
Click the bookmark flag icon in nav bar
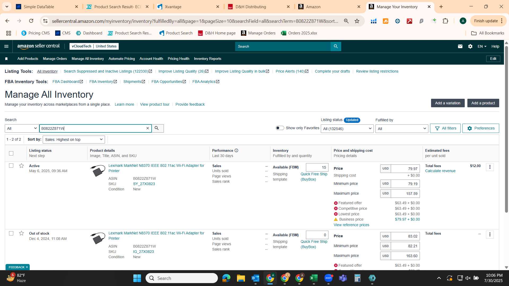click(6, 59)
